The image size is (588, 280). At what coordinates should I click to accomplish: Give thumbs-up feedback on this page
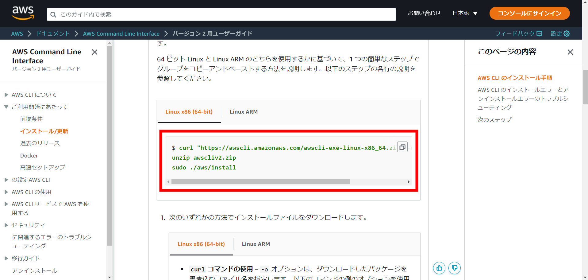(x=439, y=268)
